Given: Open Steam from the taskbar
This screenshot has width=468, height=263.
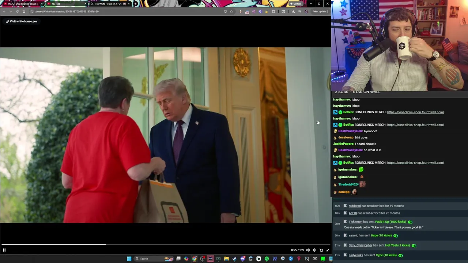Looking at the screenshot, I should pos(234,259).
